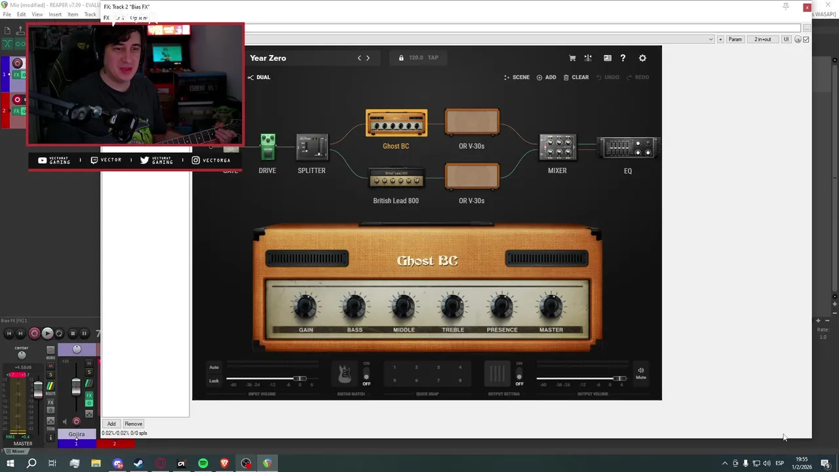Open Spotify from the taskbar
839x472 pixels.
[203, 463]
